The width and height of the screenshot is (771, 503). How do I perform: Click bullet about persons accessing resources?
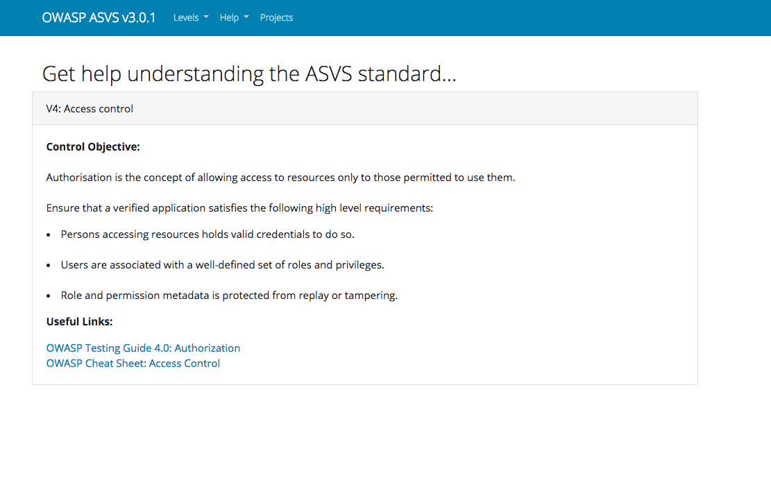(207, 235)
